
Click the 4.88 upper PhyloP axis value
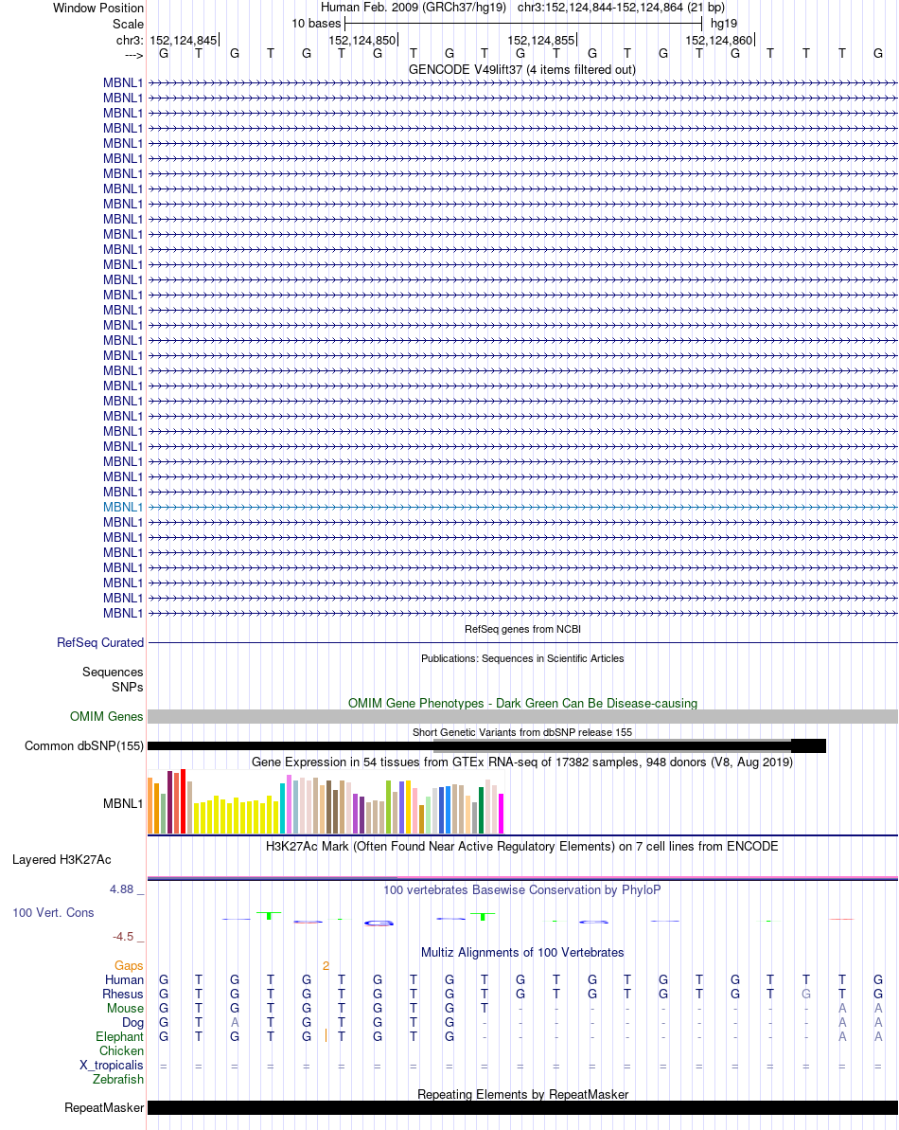(122, 889)
